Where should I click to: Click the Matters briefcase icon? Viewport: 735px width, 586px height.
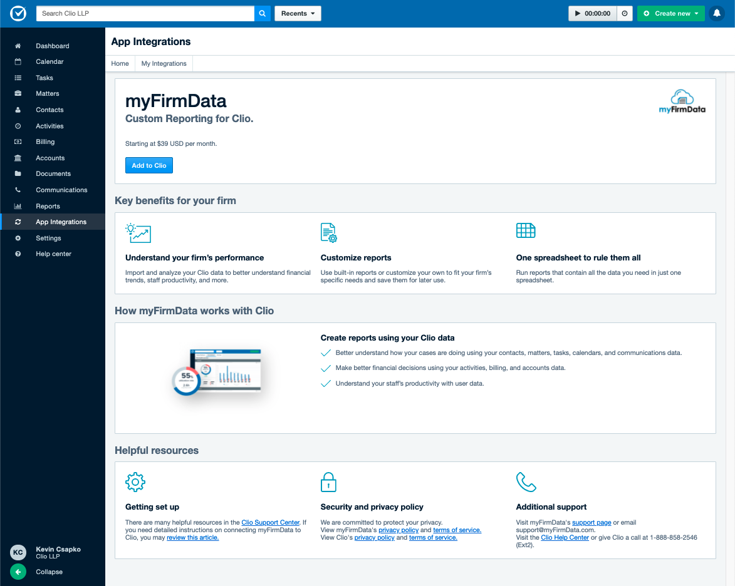pyautogui.click(x=18, y=93)
